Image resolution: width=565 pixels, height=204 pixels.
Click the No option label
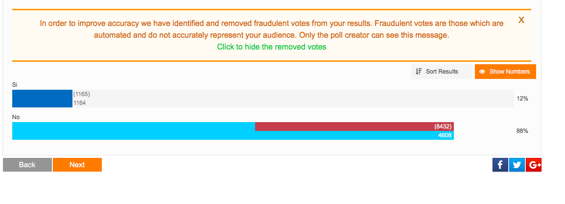(16, 117)
